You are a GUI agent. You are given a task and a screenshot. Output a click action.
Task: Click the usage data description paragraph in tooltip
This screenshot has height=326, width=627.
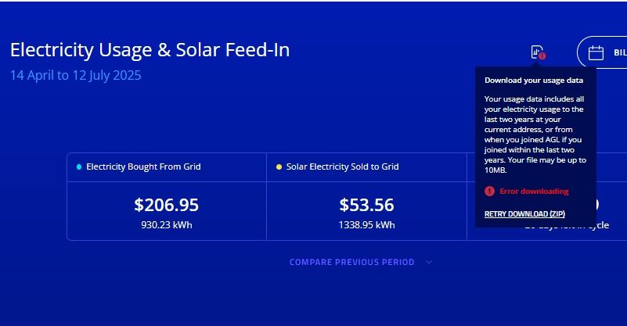pyautogui.click(x=535, y=134)
